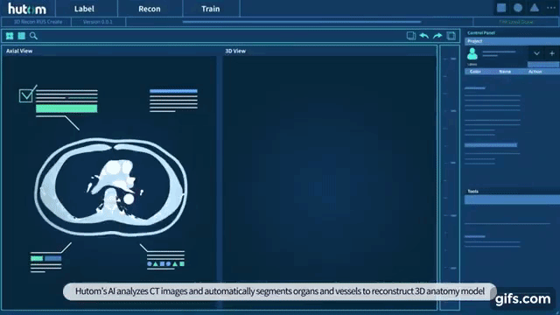Click the green bar under the checkbox

tap(66, 108)
